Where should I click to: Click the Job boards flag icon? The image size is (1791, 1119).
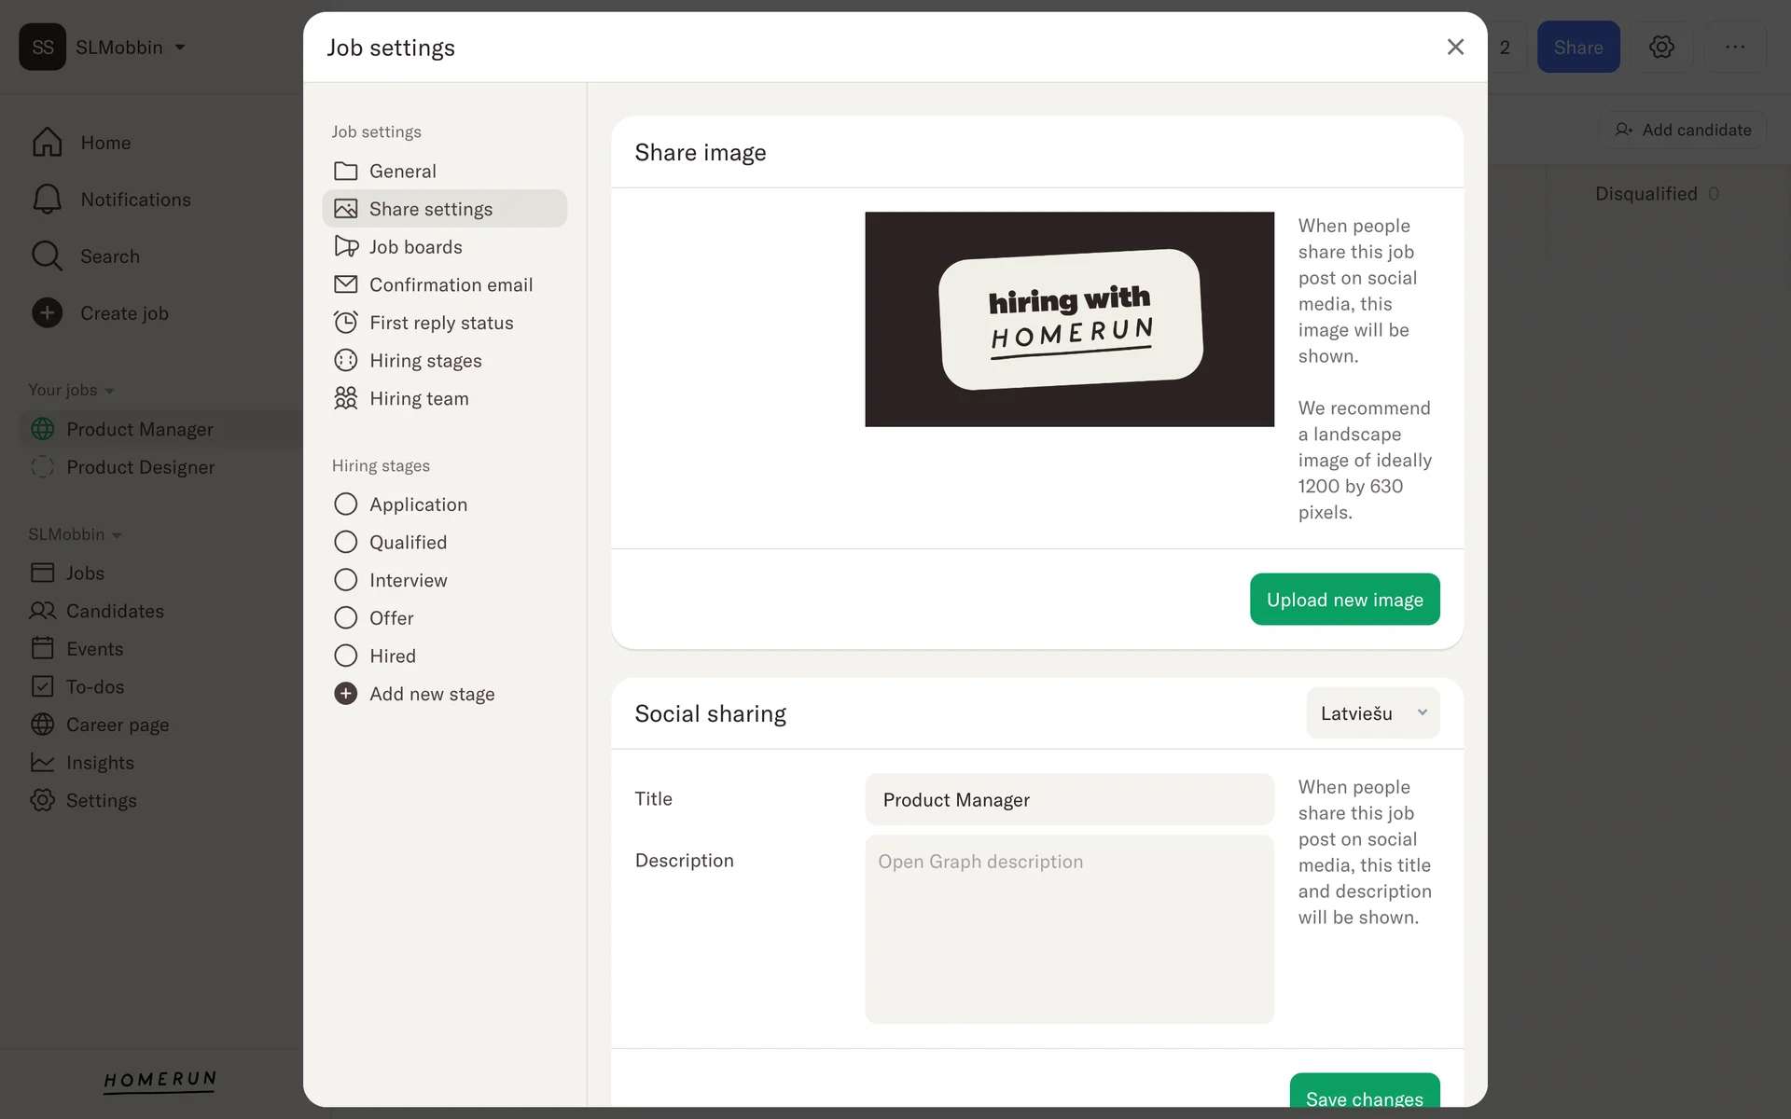(x=346, y=246)
